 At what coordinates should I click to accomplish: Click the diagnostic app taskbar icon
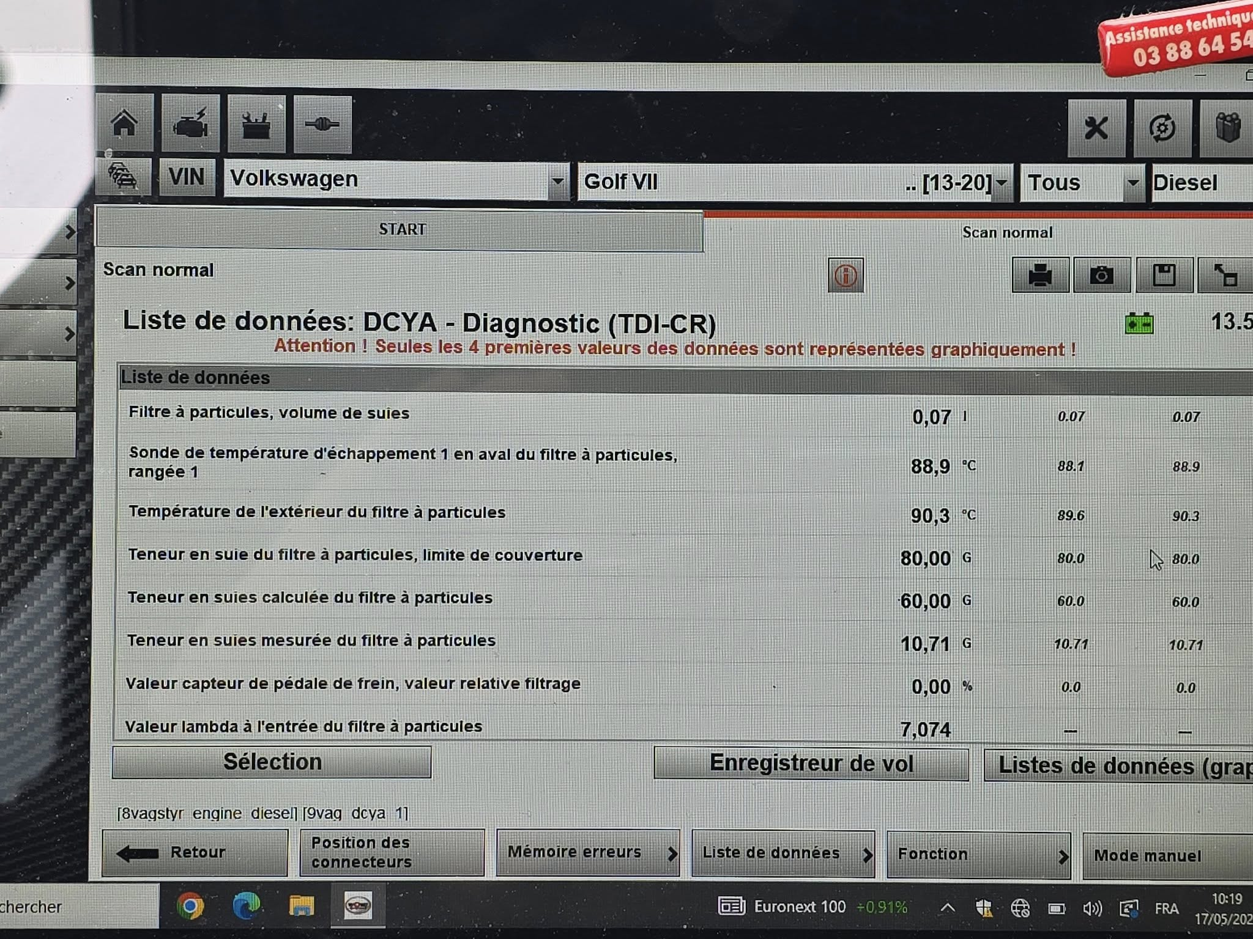(x=358, y=905)
